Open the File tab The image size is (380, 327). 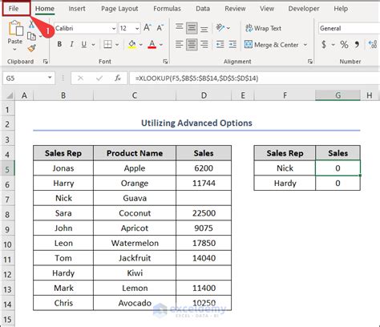tap(14, 9)
